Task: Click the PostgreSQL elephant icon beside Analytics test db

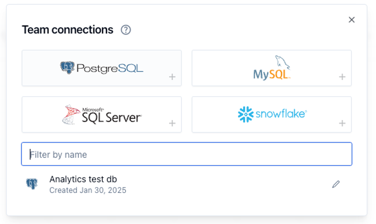Action: 32,184
